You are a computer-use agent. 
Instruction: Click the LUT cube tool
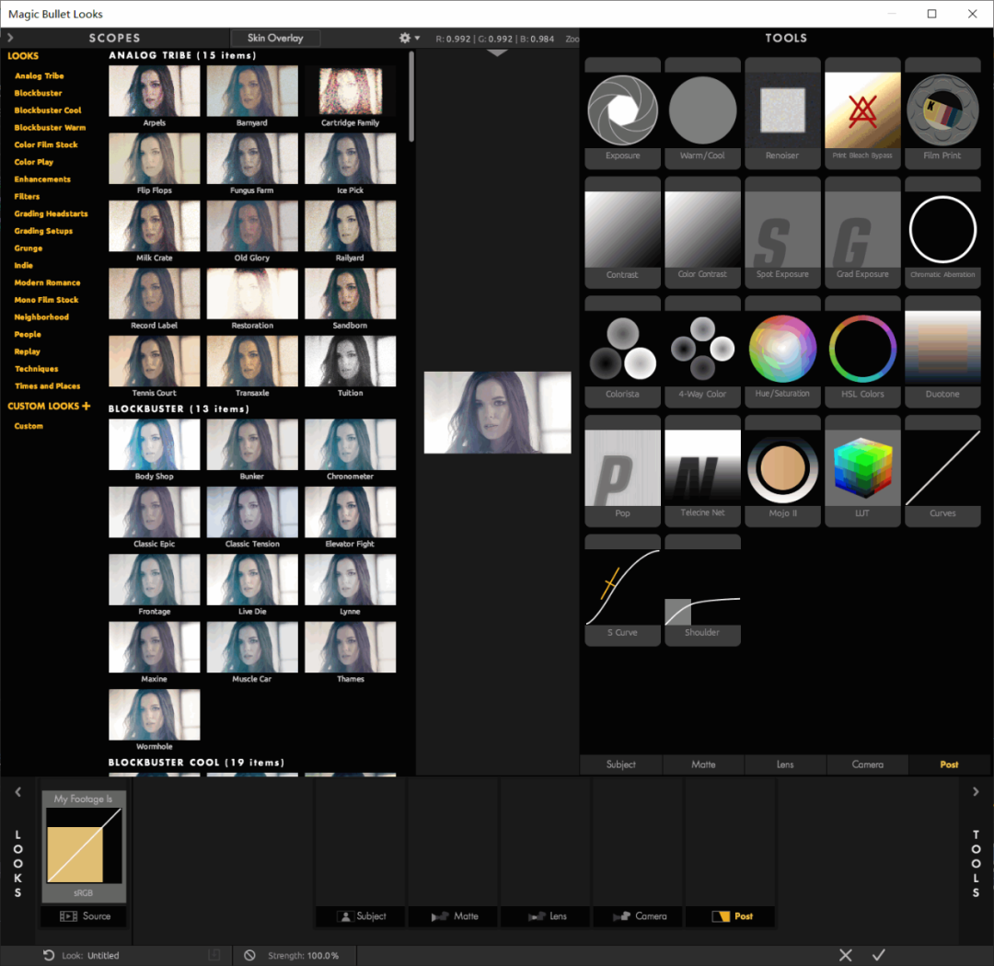pyautogui.click(x=862, y=471)
